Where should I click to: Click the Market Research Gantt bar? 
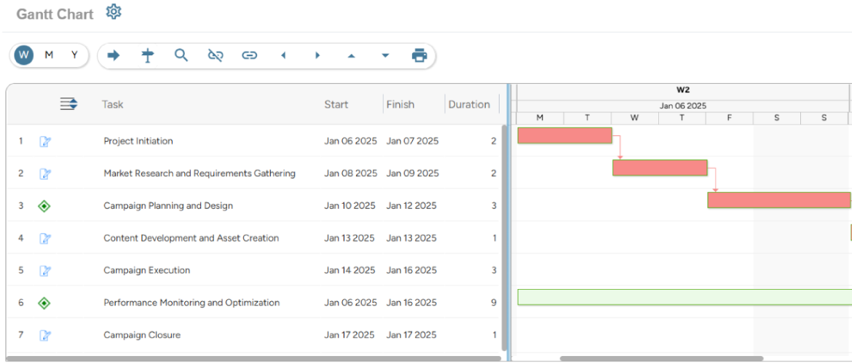pos(660,168)
